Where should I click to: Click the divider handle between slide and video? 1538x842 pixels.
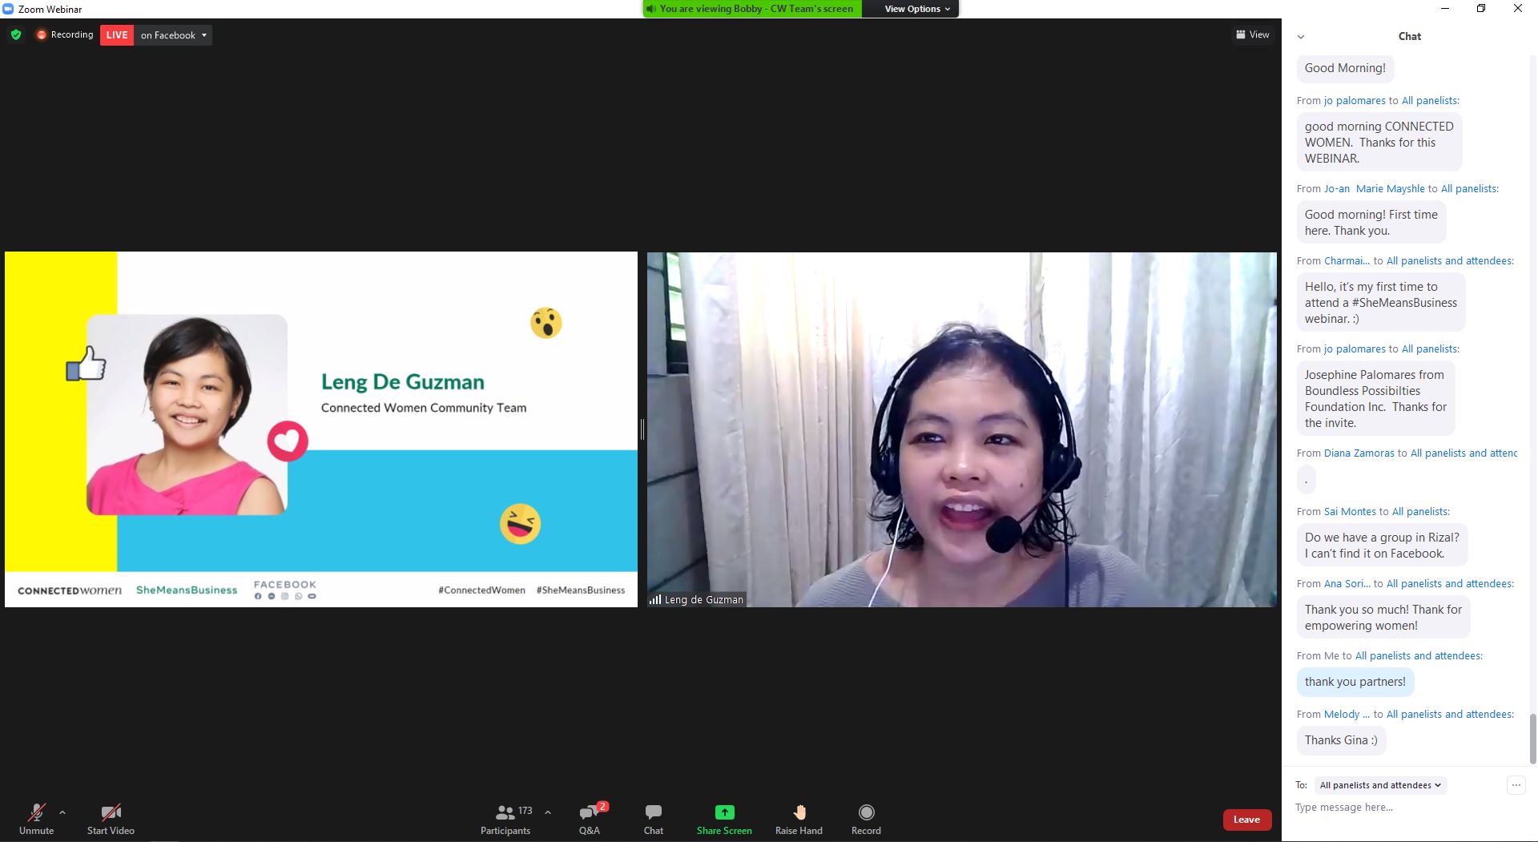(642, 429)
